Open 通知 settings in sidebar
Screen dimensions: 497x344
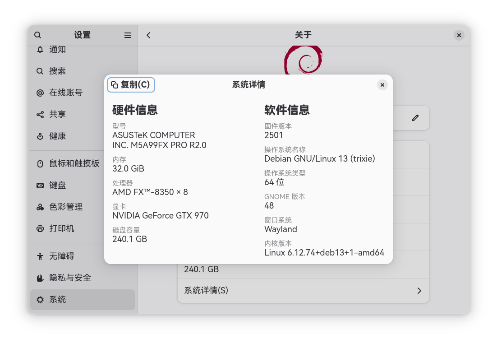pos(83,50)
